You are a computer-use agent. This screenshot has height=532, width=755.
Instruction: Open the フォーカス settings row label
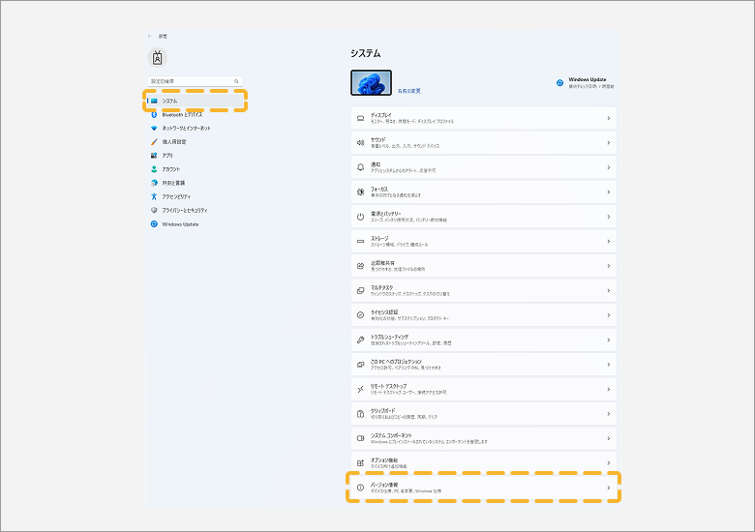click(379, 189)
